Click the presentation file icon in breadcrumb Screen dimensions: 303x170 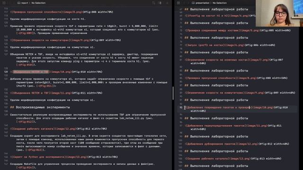193,3
